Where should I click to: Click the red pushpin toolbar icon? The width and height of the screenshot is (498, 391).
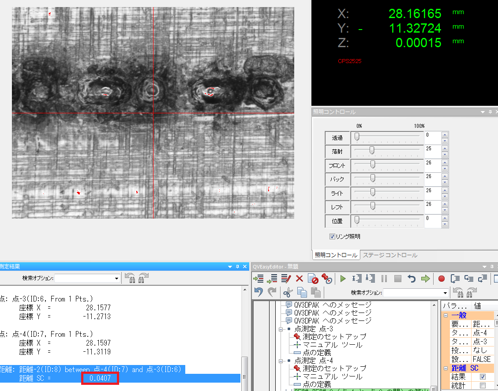click(326, 278)
